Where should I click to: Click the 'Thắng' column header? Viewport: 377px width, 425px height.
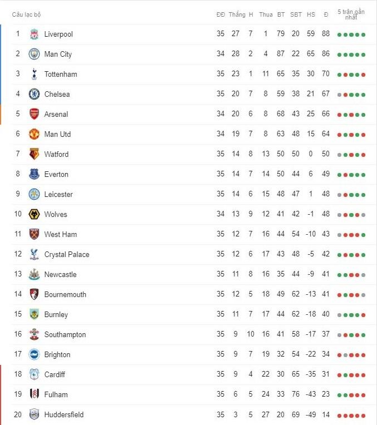click(237, 14)
